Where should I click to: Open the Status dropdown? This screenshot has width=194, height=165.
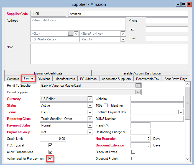(x=90, y=105)
